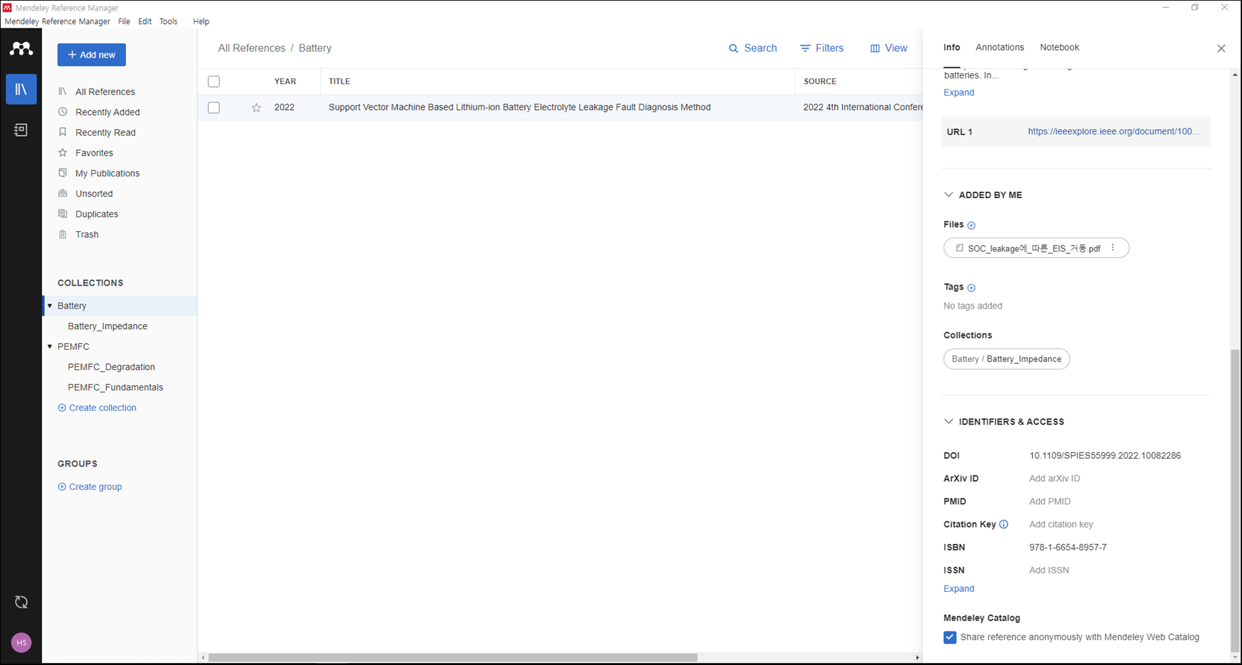
Task: Collapse the IDENTIFIERS & ACCESS section
Action: (x=948, y=421)
